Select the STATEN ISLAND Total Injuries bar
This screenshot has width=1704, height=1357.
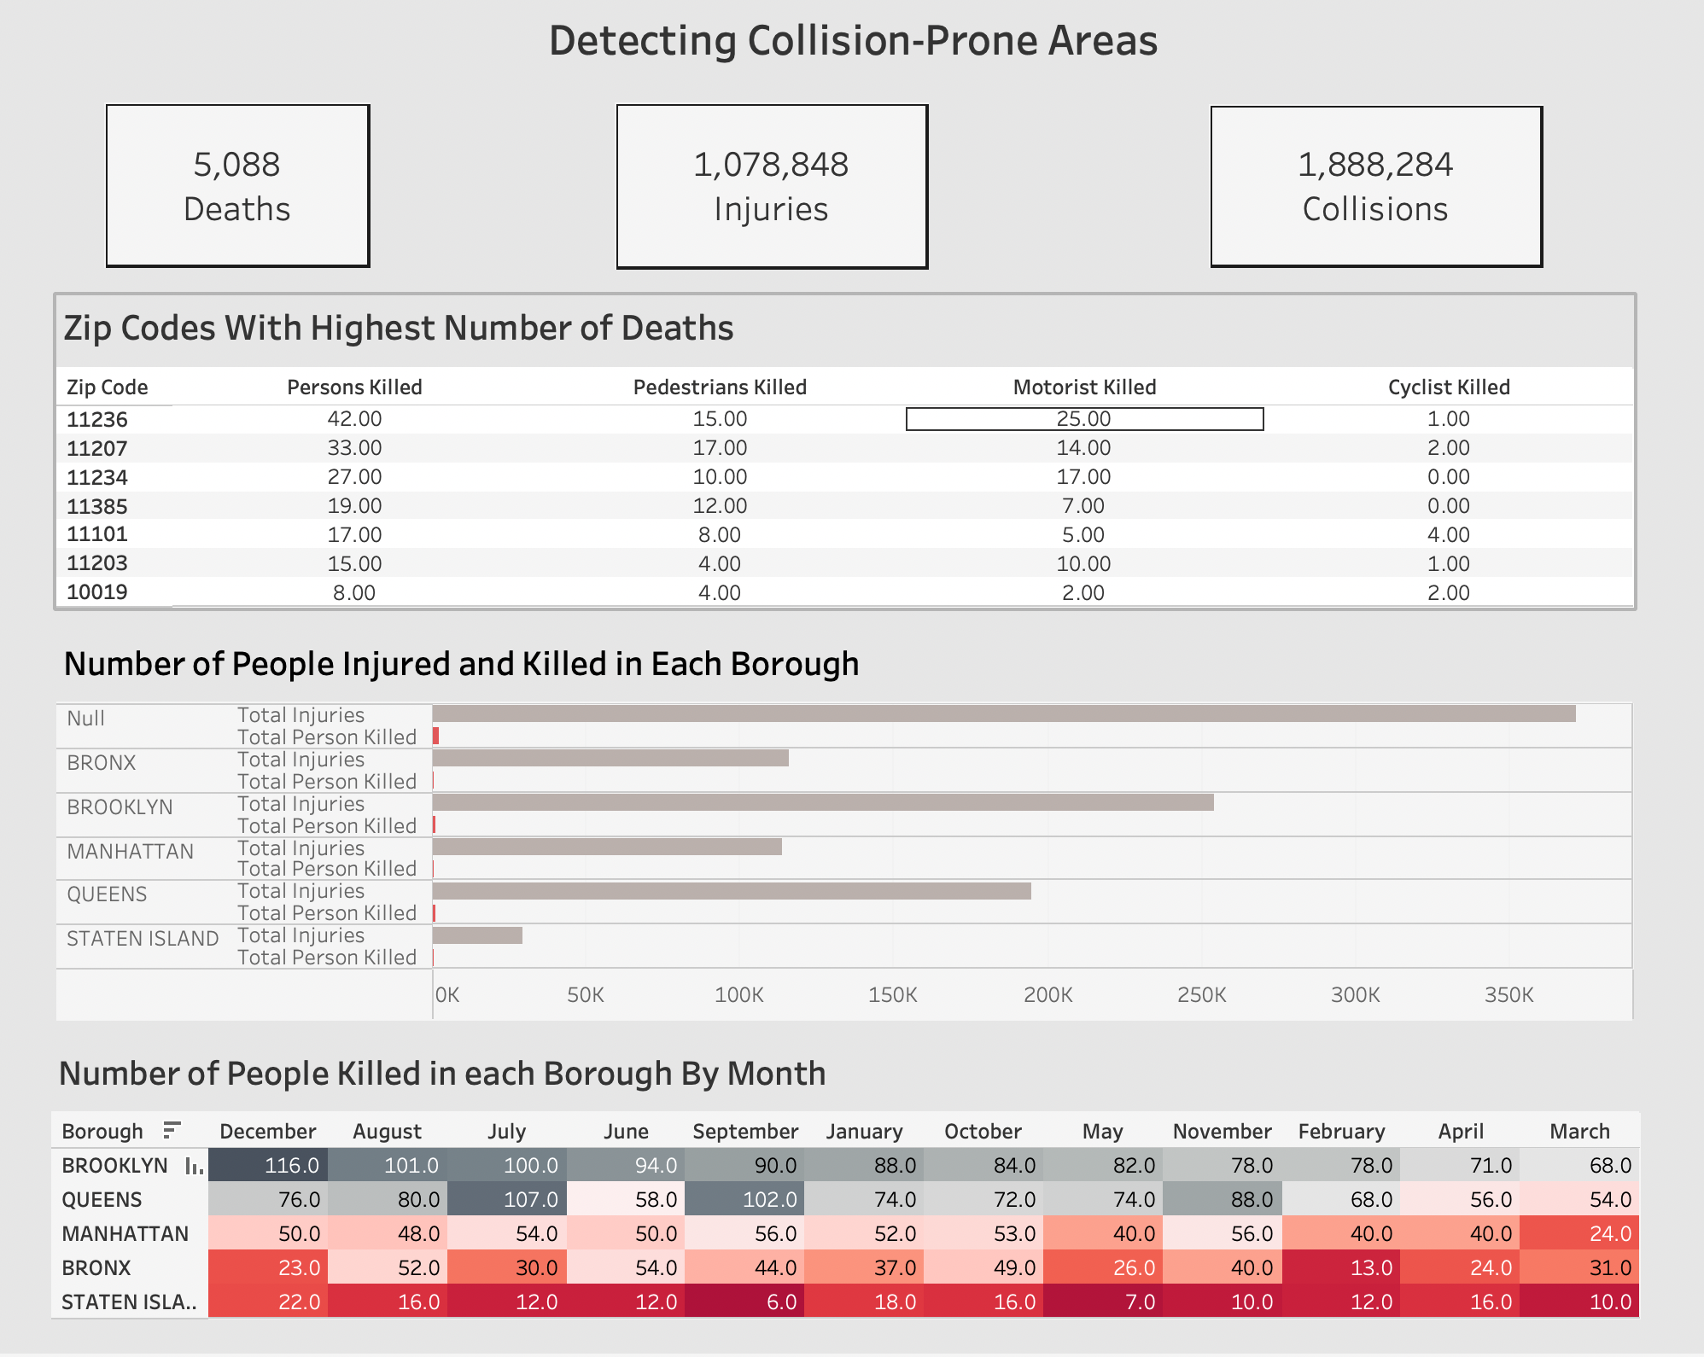(477, 935)
